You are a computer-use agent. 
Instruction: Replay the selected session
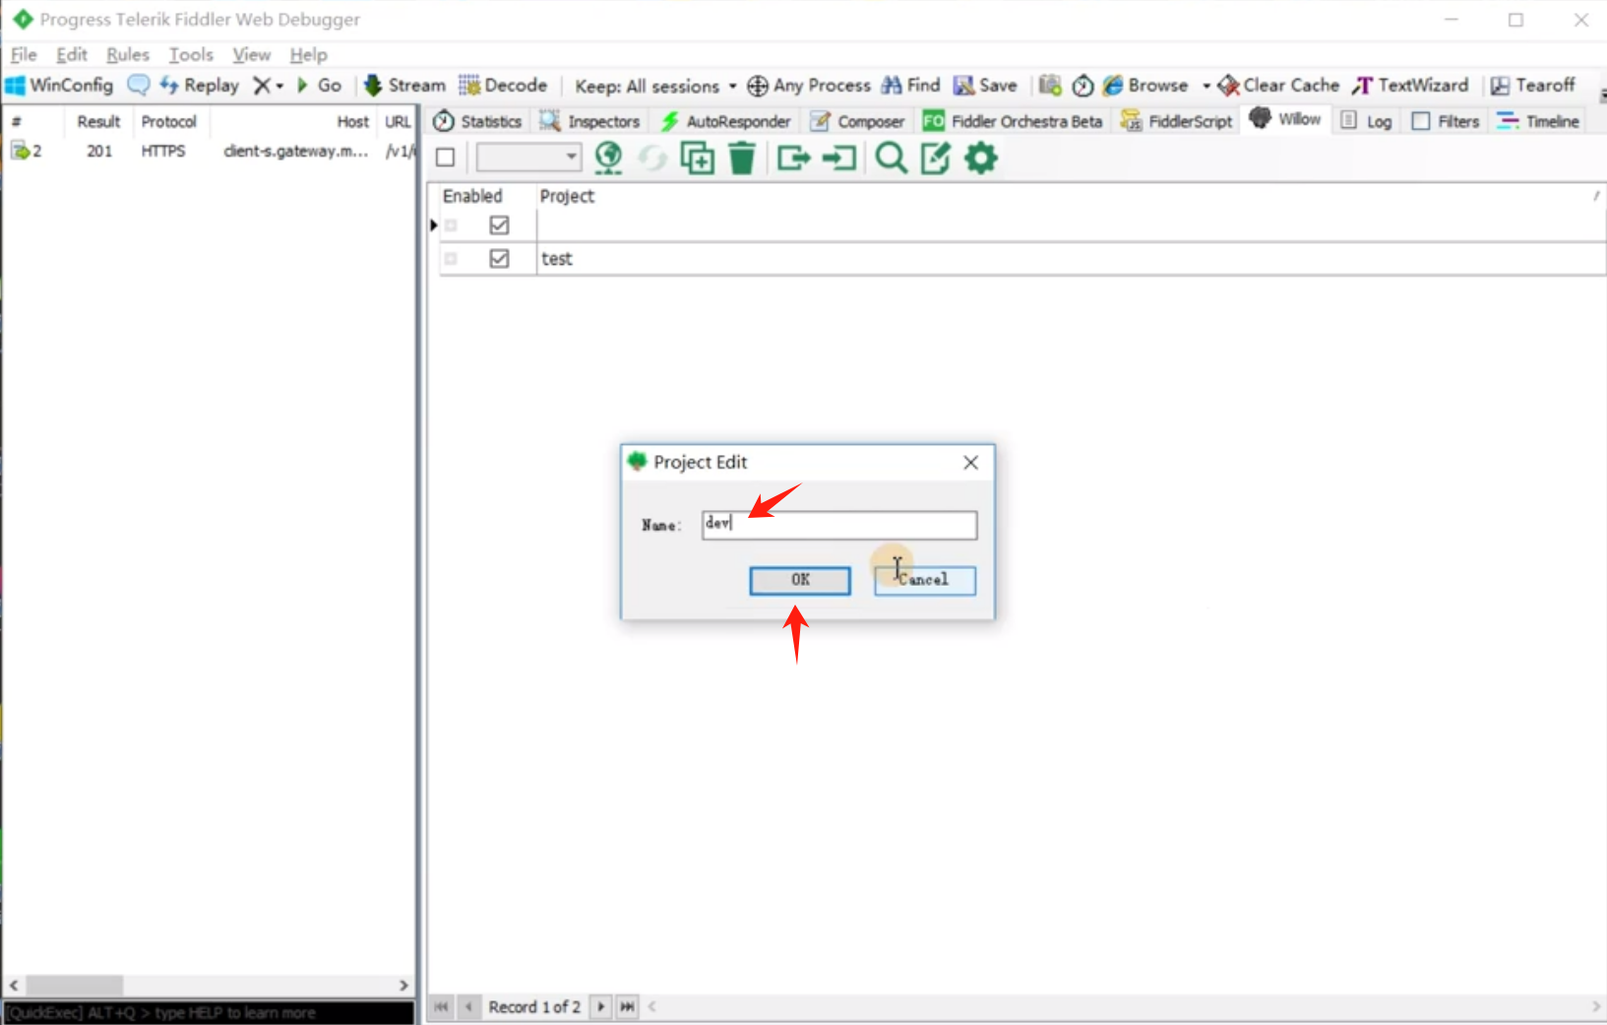(200, 86)
